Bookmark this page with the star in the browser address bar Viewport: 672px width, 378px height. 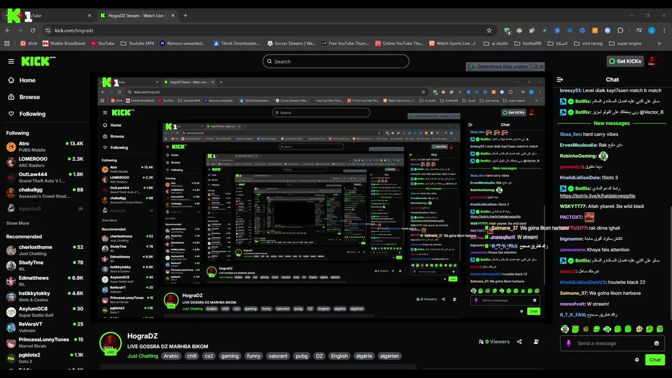(x=489, y=30)
